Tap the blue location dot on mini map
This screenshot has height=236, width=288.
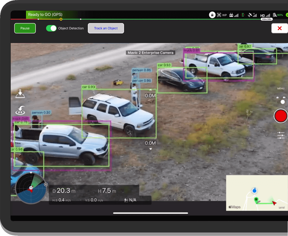click(254, 191)
